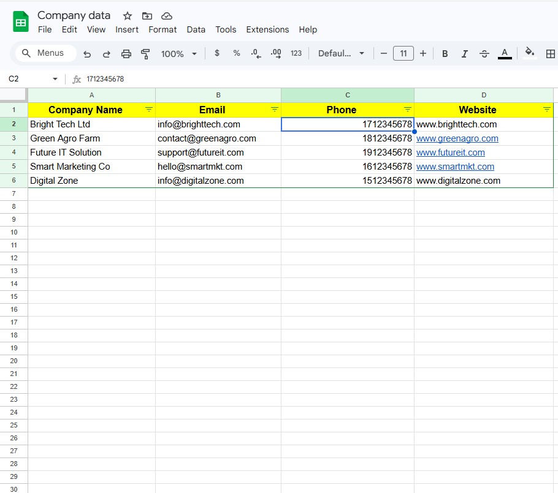Toggle strikethrough formatting

[x=484, y=54]
